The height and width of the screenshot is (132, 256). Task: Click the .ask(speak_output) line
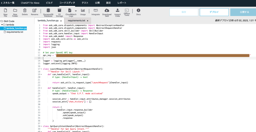(72, 115)
